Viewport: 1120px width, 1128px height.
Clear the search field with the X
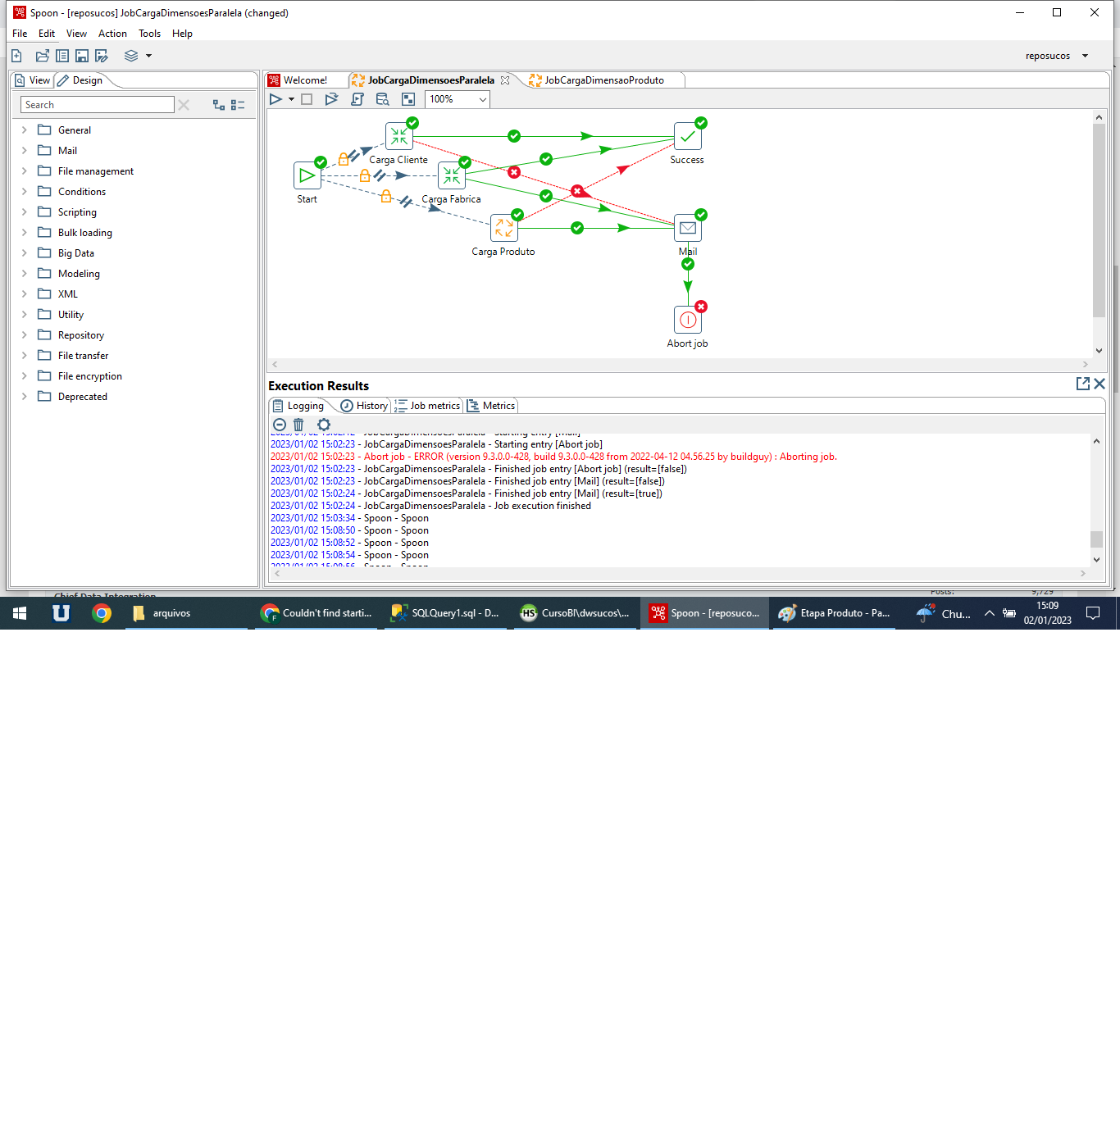(x=184, y=105)
